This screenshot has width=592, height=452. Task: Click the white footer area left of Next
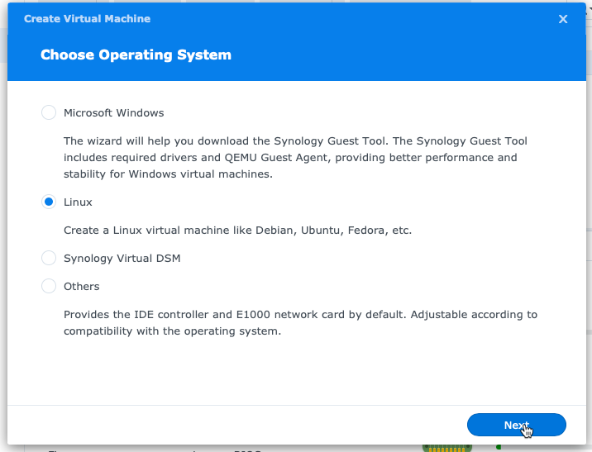pyautogui.click(x=232, y=425)
